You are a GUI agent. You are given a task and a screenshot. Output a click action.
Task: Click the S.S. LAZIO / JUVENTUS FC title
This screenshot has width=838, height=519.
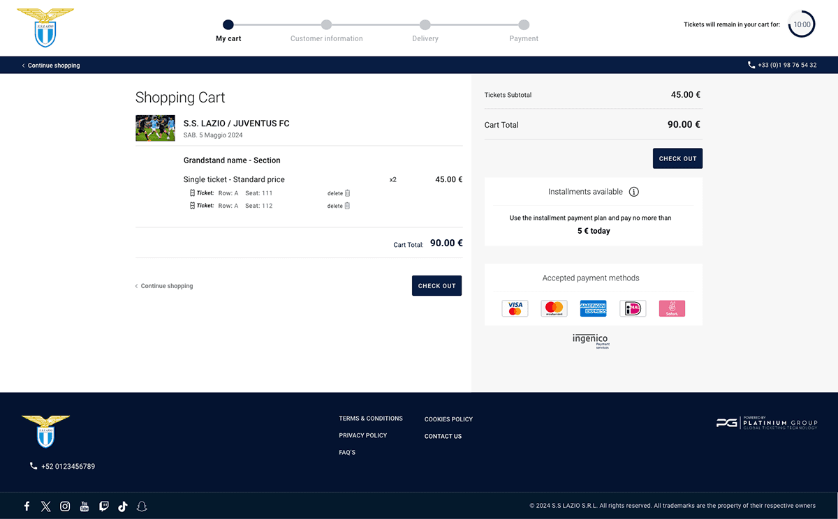[x=237, y=123]
